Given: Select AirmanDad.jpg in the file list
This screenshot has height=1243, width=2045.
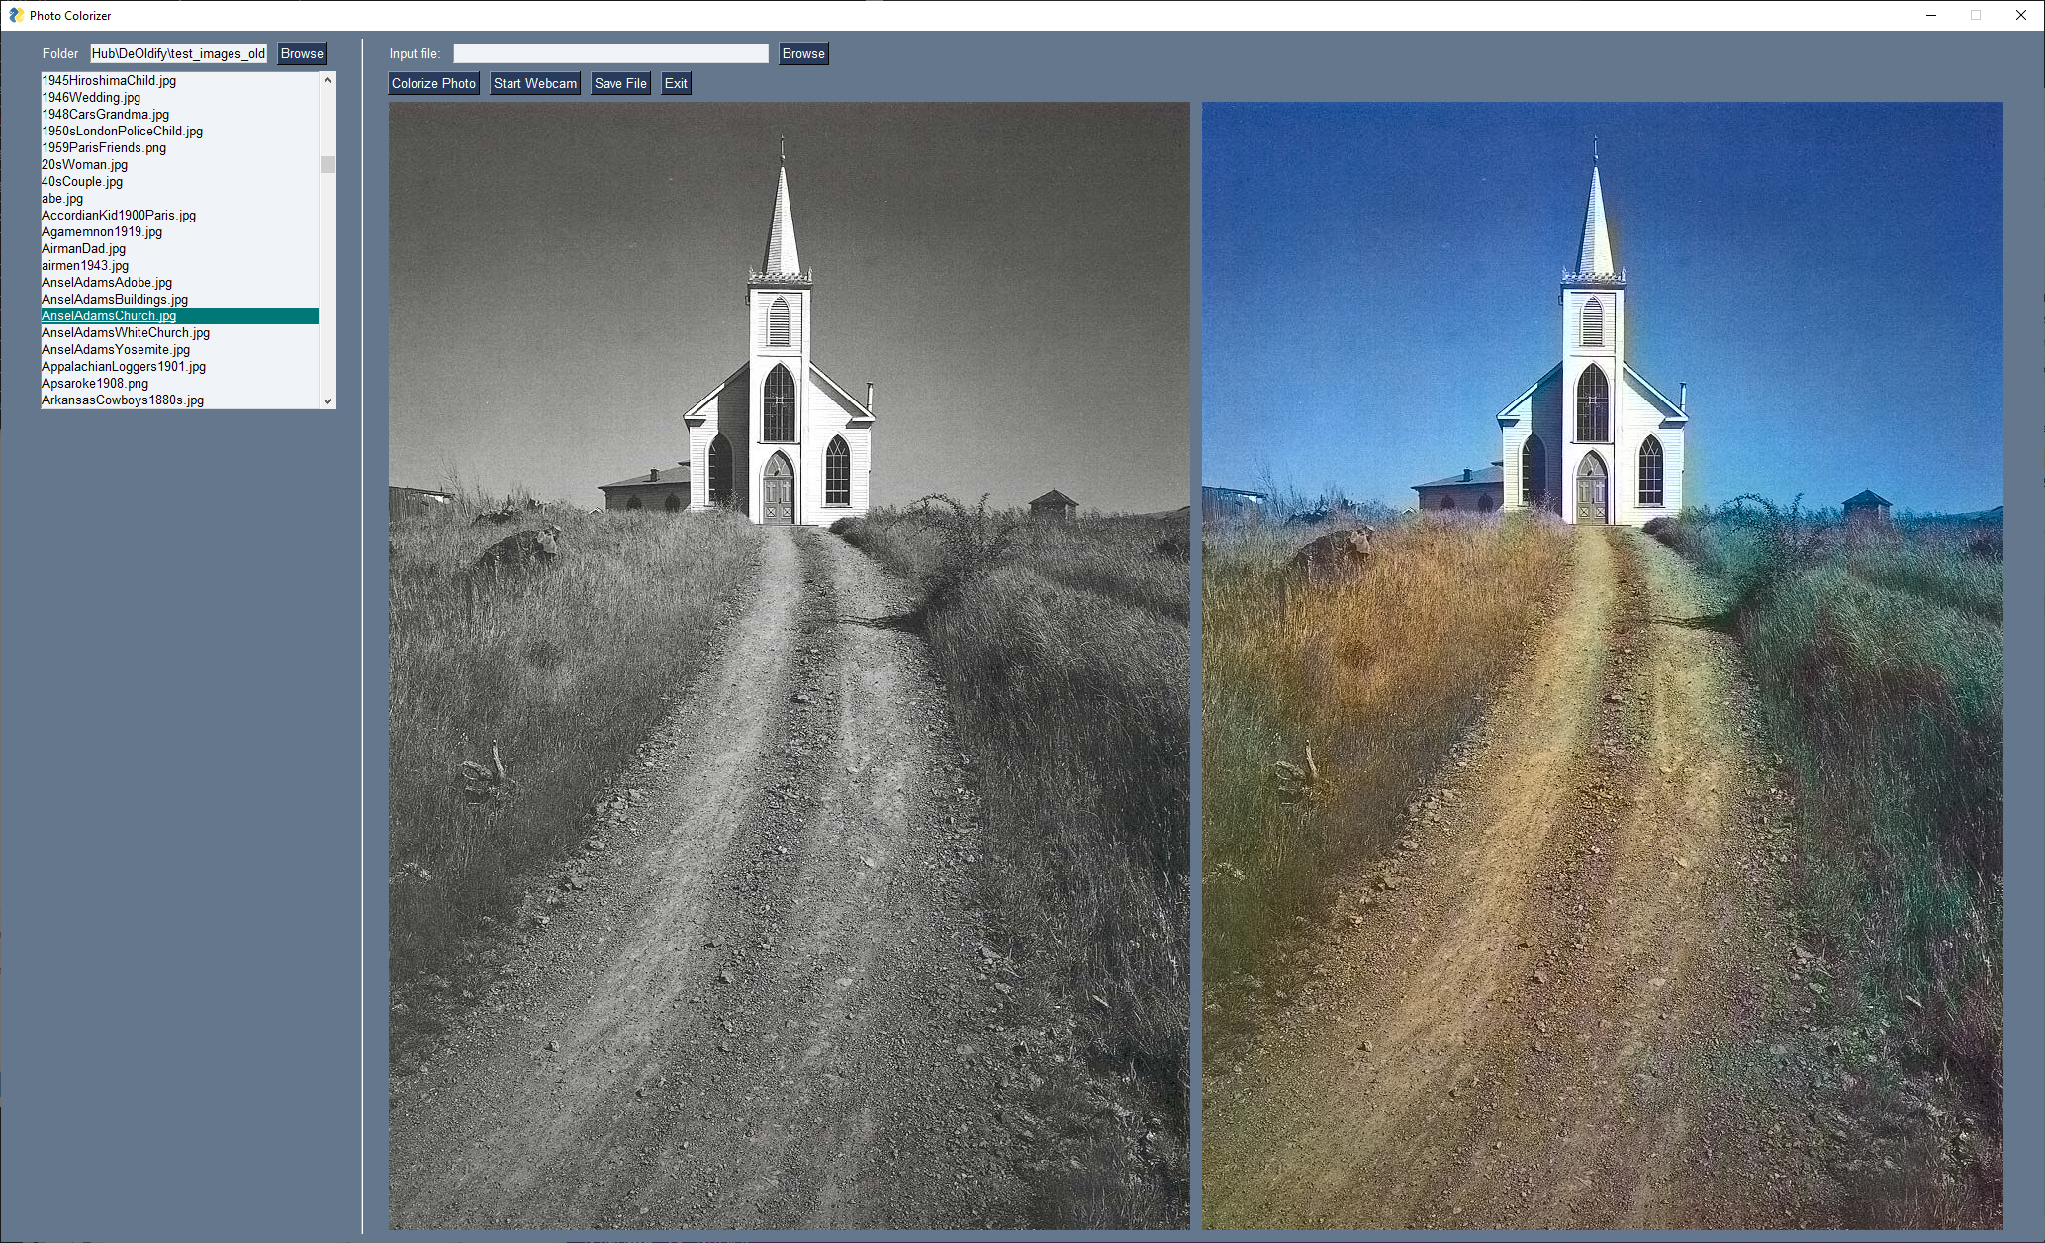Looking at the screenshot, I should (179, 248).
